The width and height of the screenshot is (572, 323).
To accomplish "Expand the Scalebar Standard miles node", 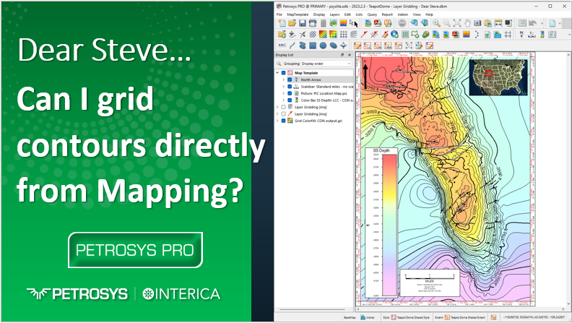I will coord(284,87).
